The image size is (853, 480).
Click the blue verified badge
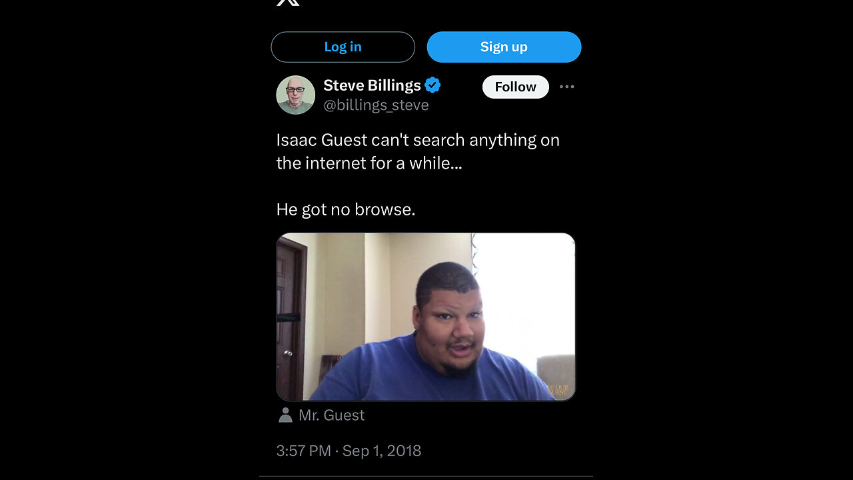click(x=432, y=85)
